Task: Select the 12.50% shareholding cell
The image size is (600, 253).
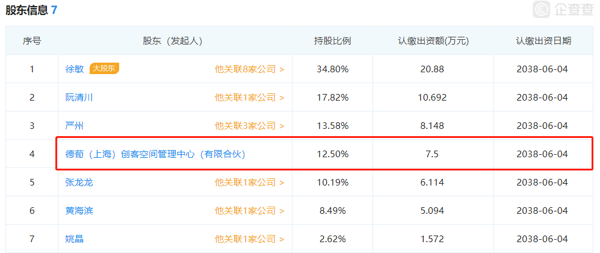Action: coord(333,154)
